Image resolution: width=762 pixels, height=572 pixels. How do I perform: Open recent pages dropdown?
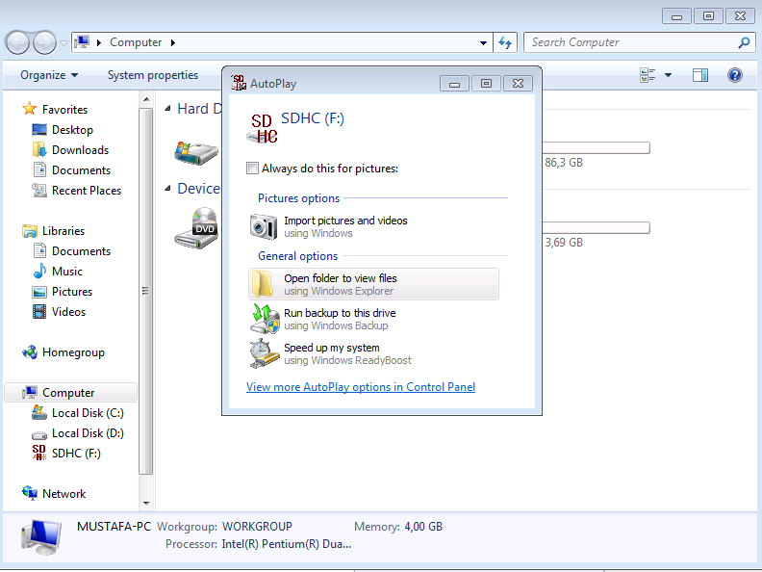63,42
